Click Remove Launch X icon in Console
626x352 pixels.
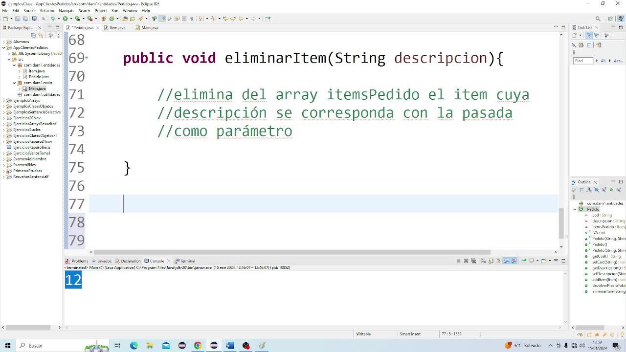point(466,261)
